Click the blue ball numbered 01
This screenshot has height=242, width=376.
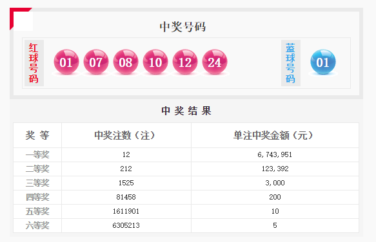click(x=323, y=62)
